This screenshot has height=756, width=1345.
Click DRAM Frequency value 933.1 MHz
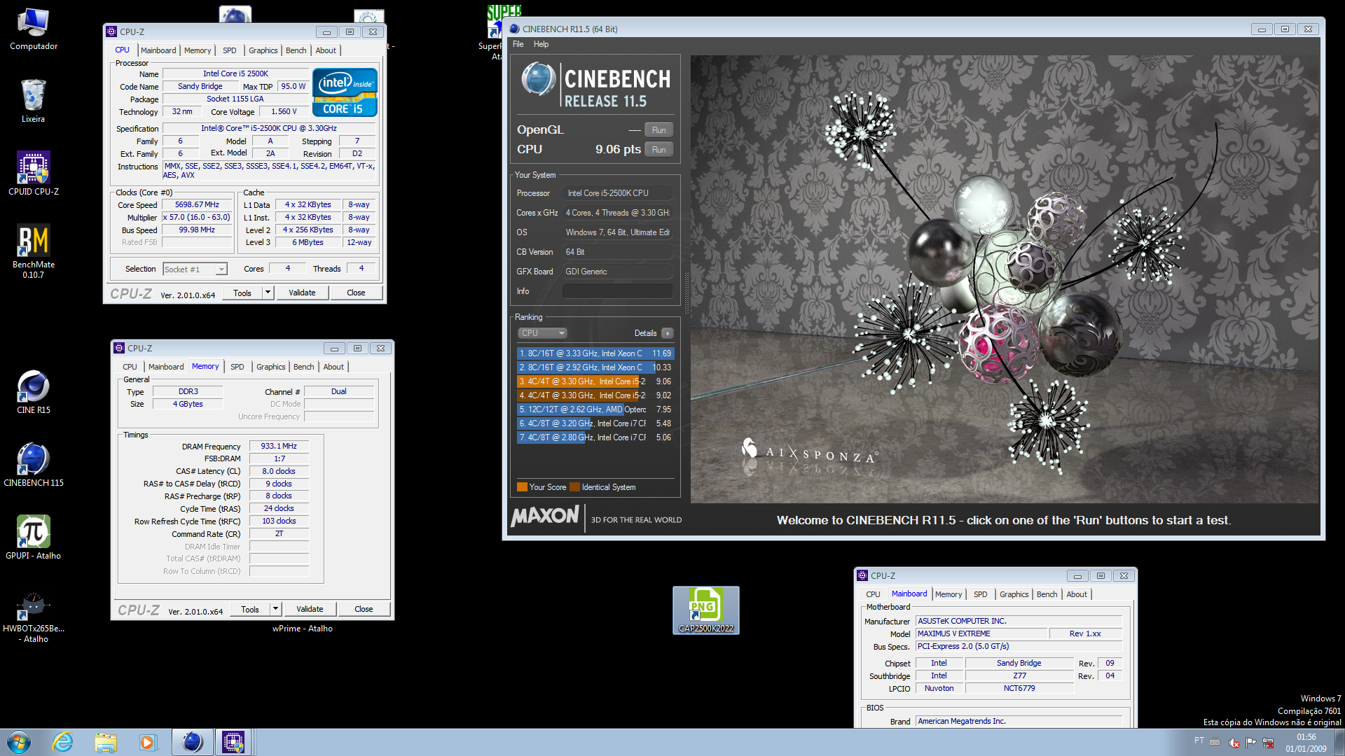[279, 446]
